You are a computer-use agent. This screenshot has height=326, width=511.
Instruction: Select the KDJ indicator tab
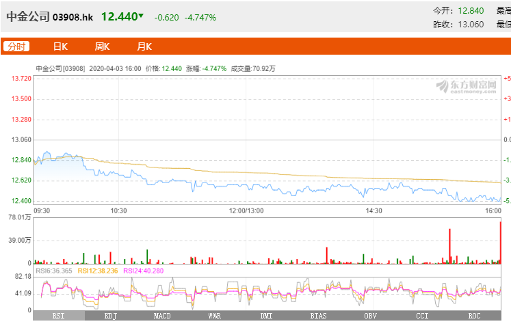coord(111,316)
